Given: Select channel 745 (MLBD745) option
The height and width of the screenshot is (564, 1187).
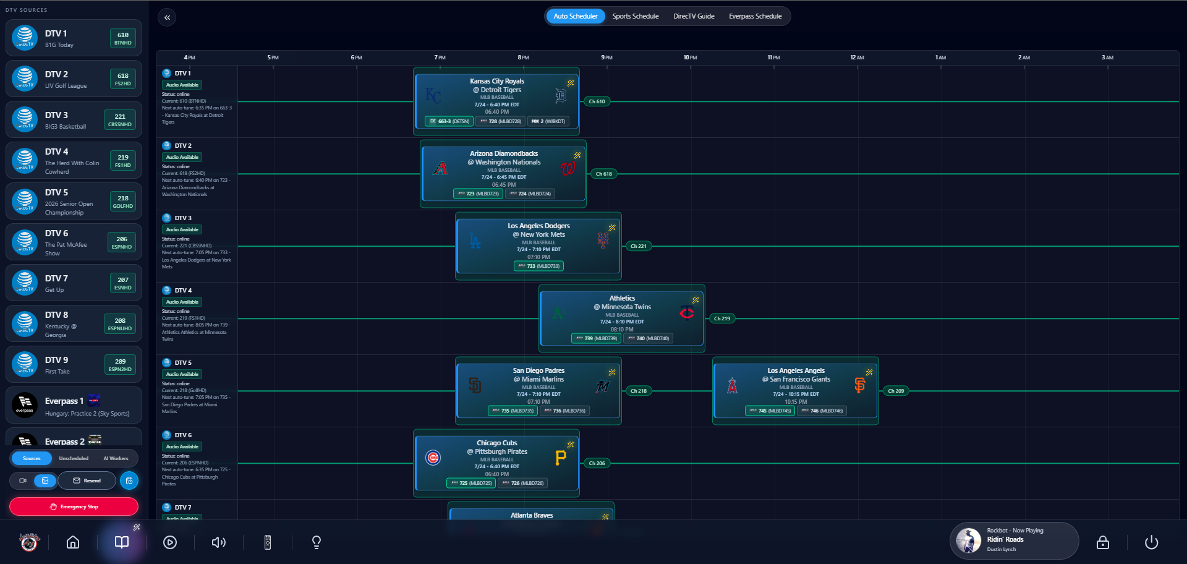Looking at the screenshot, I should pyautogui.click(x=770, y=411).
